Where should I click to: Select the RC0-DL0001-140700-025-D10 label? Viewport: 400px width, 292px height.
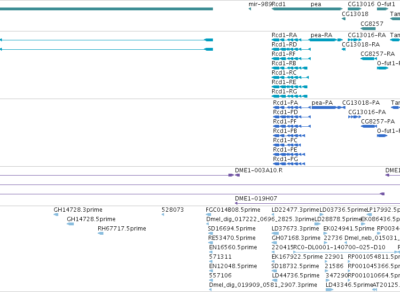click(x=339, y=247)
